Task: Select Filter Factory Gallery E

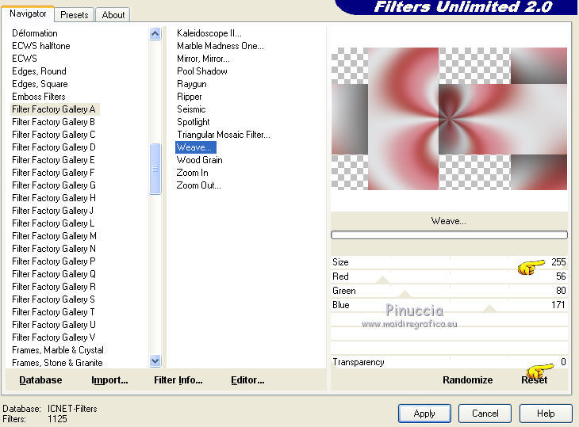Action: (x=54, y=160)
